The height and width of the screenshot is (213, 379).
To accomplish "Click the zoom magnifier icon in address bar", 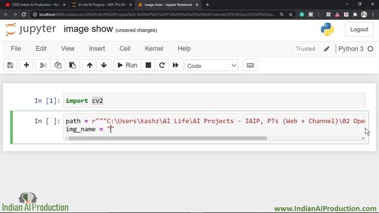I will click(x=282, y=14).
